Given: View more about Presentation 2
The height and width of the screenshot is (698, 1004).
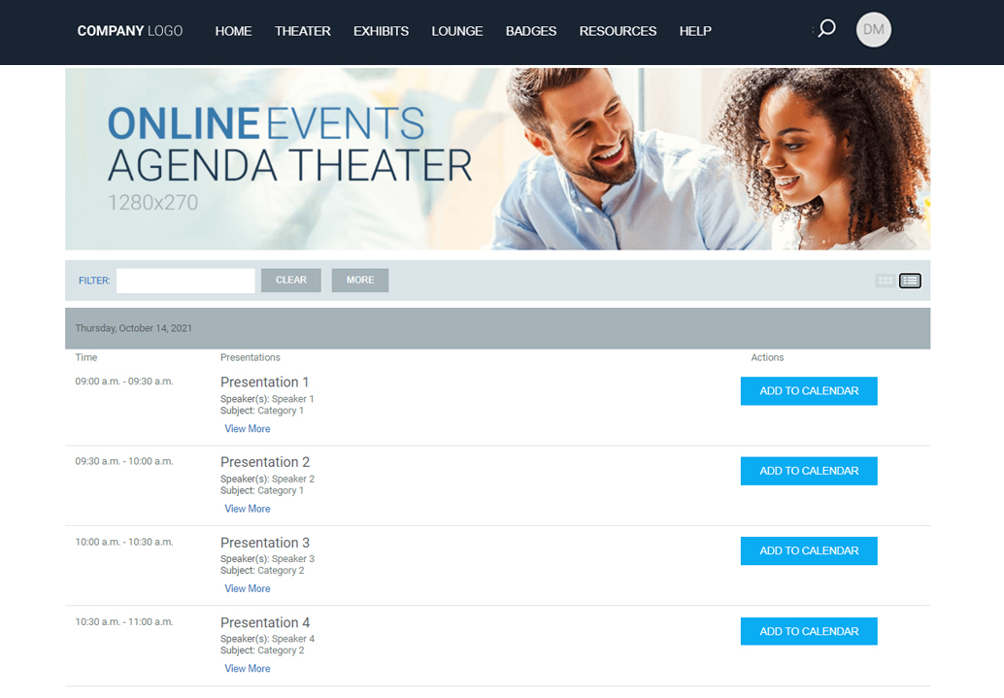Looking at the screenshot, I should point(248,509).
